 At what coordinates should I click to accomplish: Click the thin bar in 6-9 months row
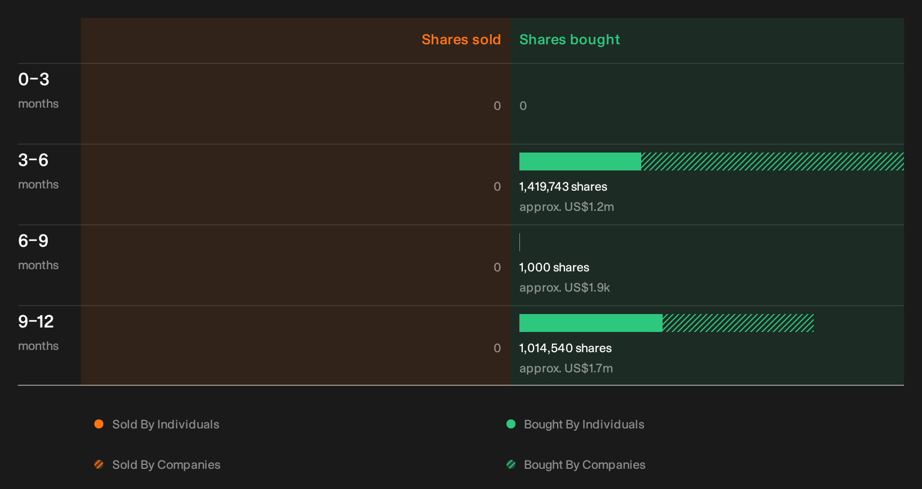point(520,242)
